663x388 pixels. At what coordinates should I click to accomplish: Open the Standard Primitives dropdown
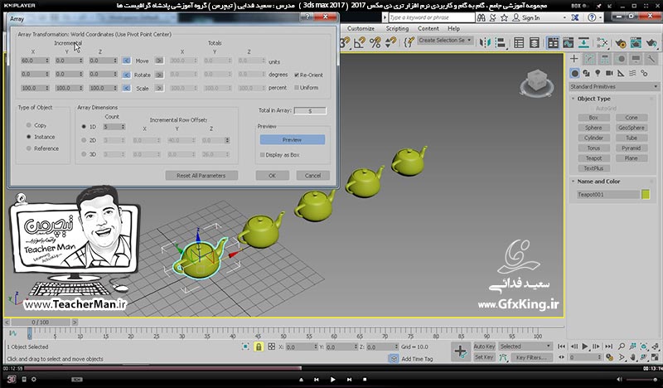tap(614, 86)
